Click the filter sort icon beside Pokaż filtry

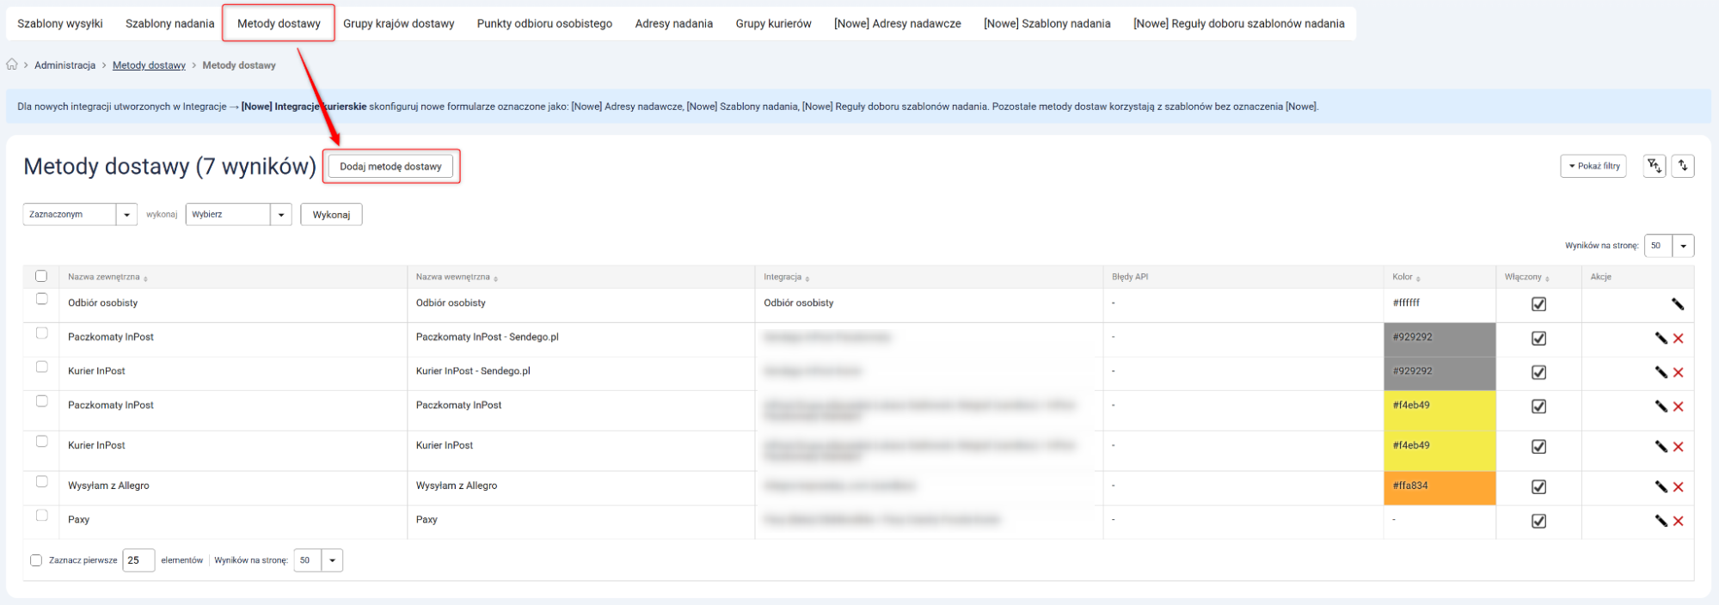point(1654,166)
